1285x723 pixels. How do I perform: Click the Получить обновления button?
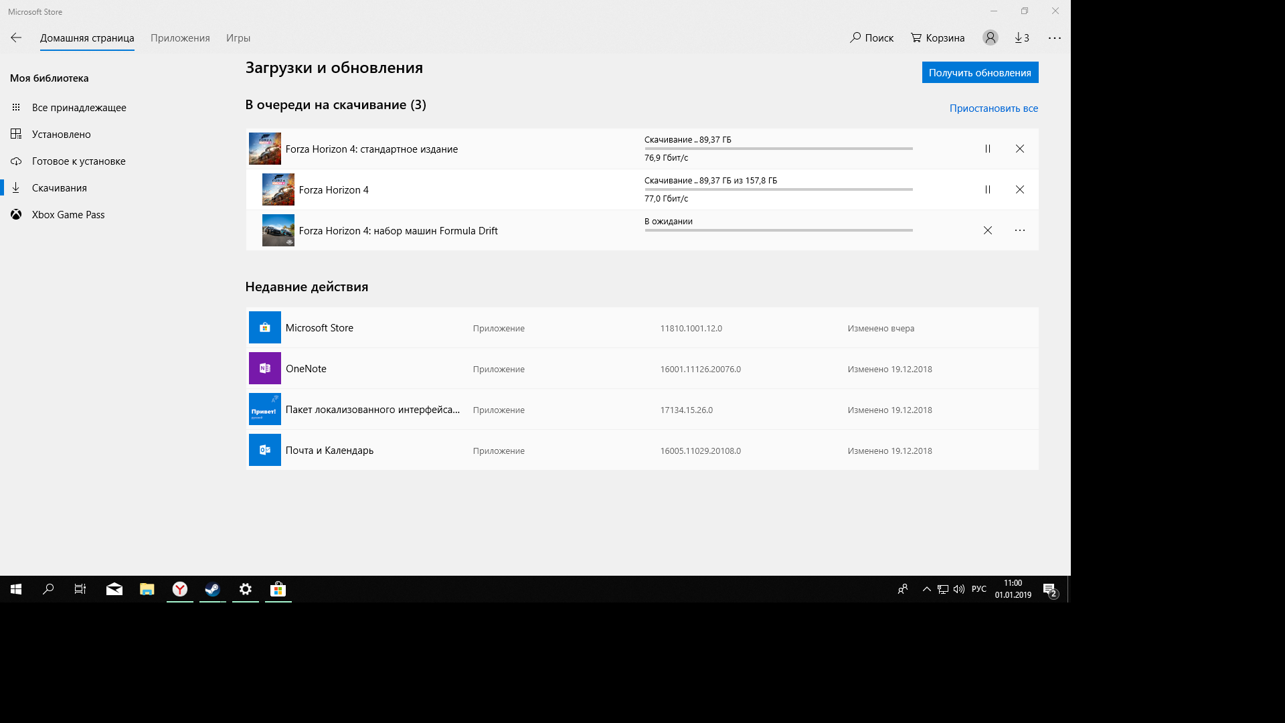coord(980,72)
